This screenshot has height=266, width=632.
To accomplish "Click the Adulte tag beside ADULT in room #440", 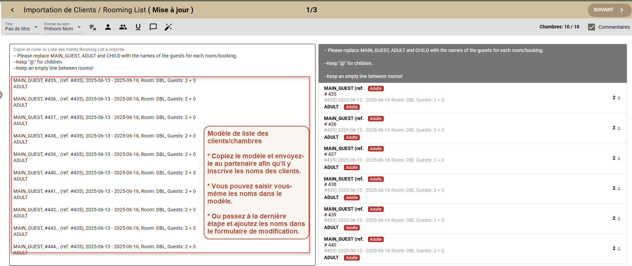I will [x=352, y=258].
